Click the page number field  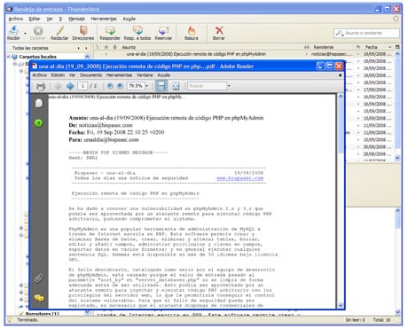click(x=82, y=86)
